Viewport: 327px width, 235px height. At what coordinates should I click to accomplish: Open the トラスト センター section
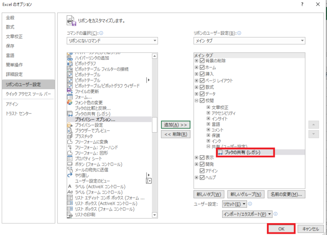coord(19,114)
